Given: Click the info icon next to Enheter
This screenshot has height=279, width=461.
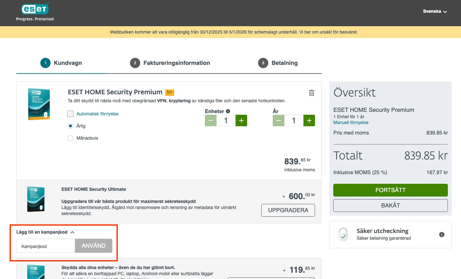Looking at the screenshot, I should (228, 111).
